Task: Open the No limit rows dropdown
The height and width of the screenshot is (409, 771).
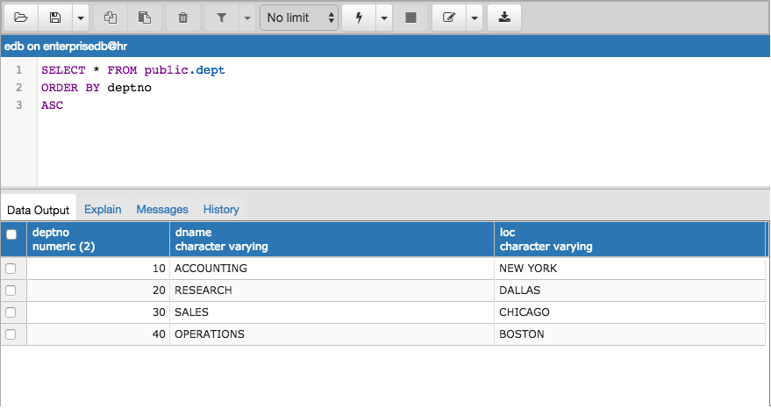Action: 299,18
